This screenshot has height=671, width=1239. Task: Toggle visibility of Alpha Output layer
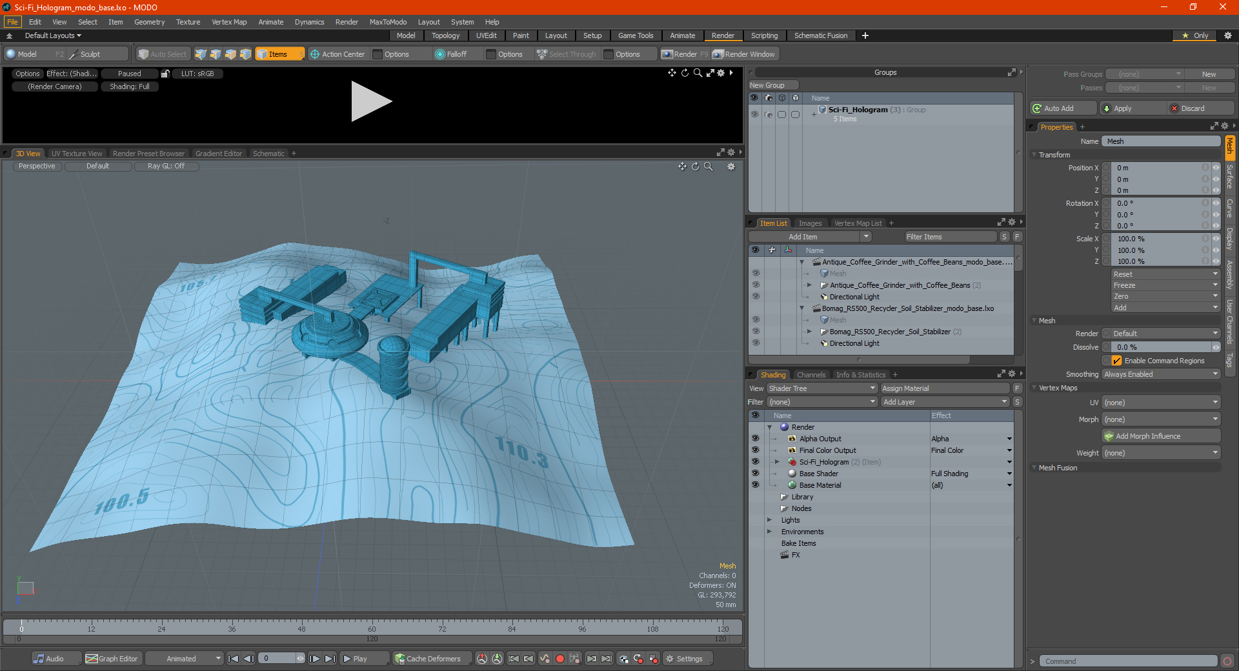(x=755, y=439)
